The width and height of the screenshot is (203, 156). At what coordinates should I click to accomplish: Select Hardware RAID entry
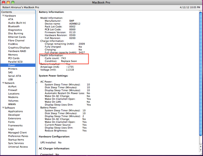(17, 51)
